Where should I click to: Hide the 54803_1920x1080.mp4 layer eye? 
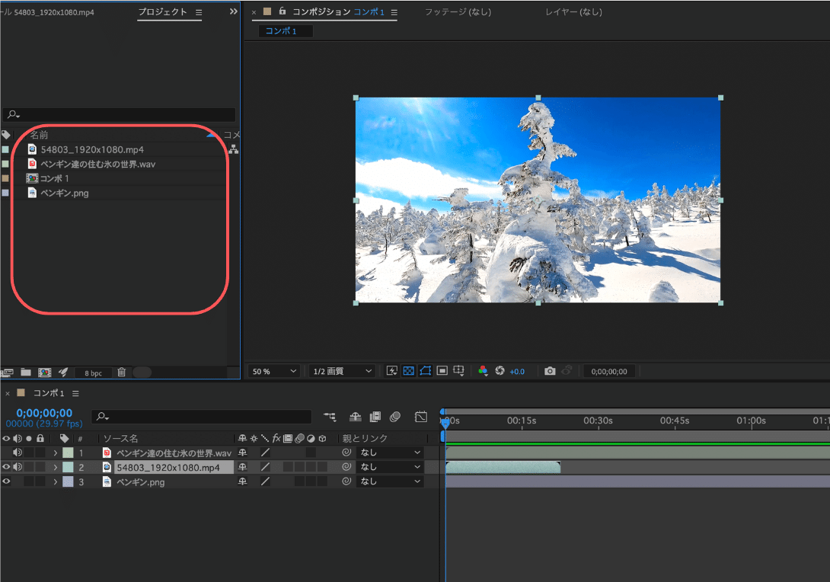6,466
